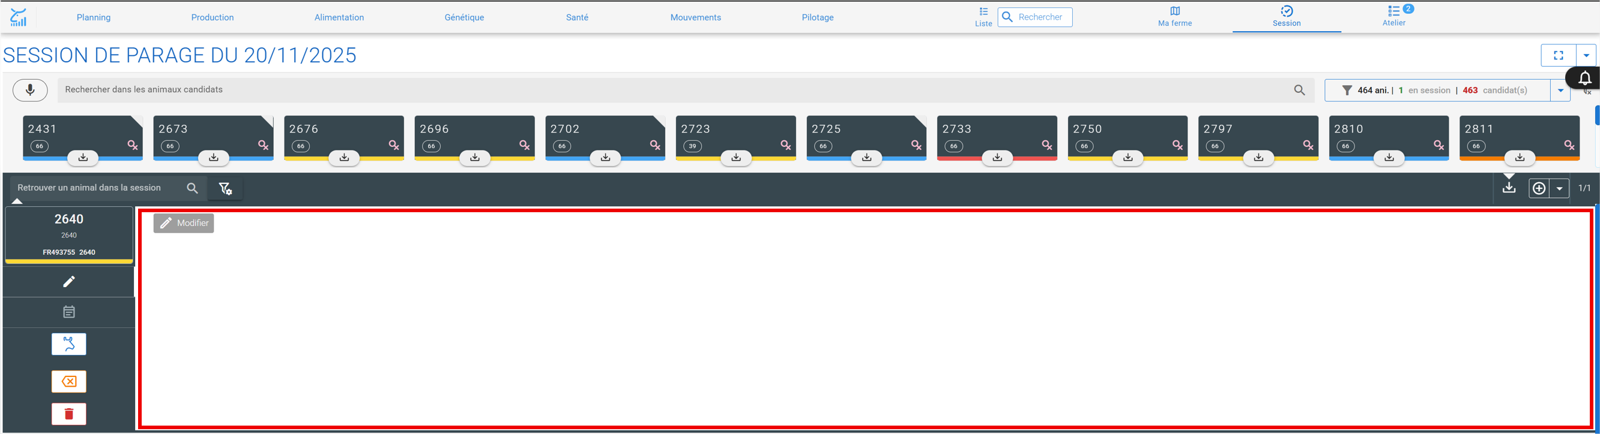The image size is (1600, 434).
Task: Open the 464 ani. filter summary selector
Action: [1437, 91]
